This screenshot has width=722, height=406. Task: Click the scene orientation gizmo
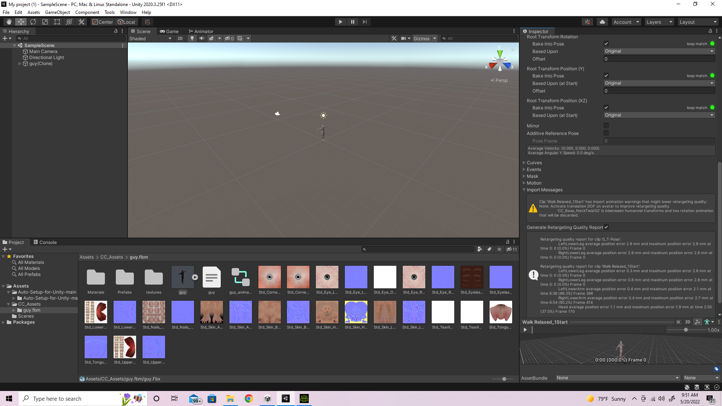[500, 60]
